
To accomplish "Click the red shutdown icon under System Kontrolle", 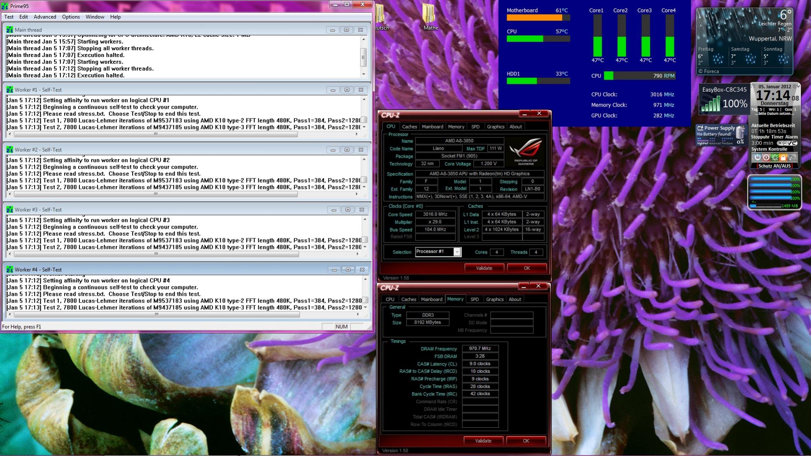I will 766,157.
